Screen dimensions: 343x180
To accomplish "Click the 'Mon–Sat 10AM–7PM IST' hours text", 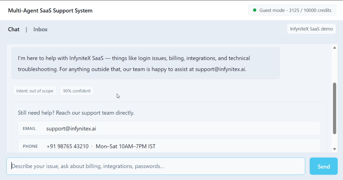I will [x=125, y=146].
